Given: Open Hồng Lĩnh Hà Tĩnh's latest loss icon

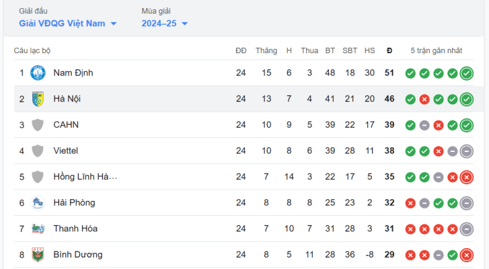Looking at the screenshot, I should click(467, 178).
